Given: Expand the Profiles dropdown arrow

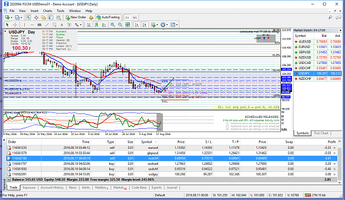Looking at the screenshot, I should pyautogui.click(x=22, y=18).
